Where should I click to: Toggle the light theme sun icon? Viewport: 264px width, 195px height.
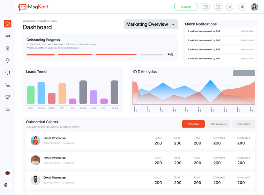point(230,7)
